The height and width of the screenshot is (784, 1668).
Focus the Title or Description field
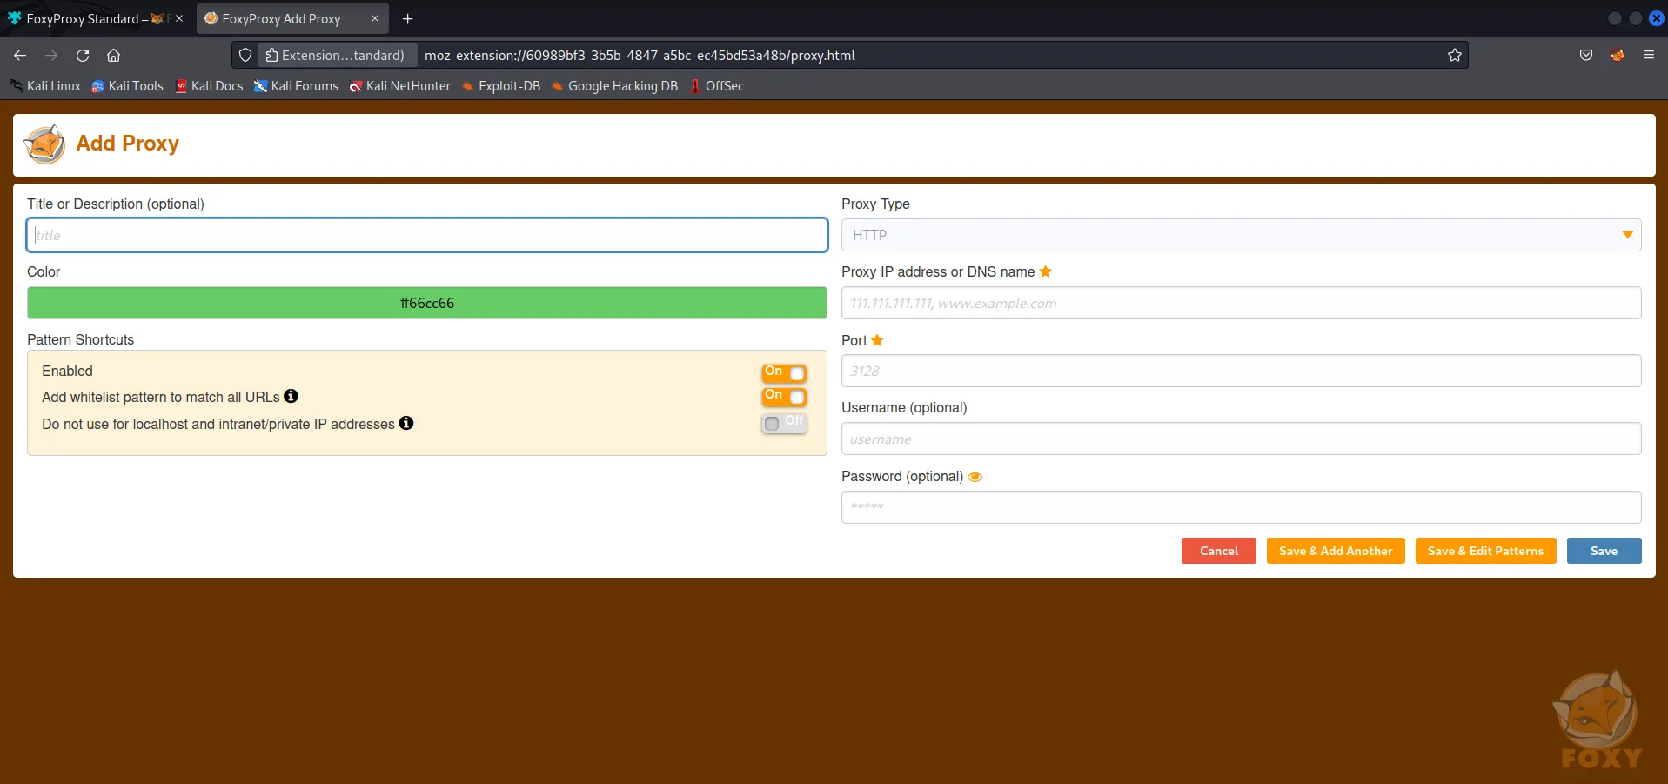click(427, 235)
